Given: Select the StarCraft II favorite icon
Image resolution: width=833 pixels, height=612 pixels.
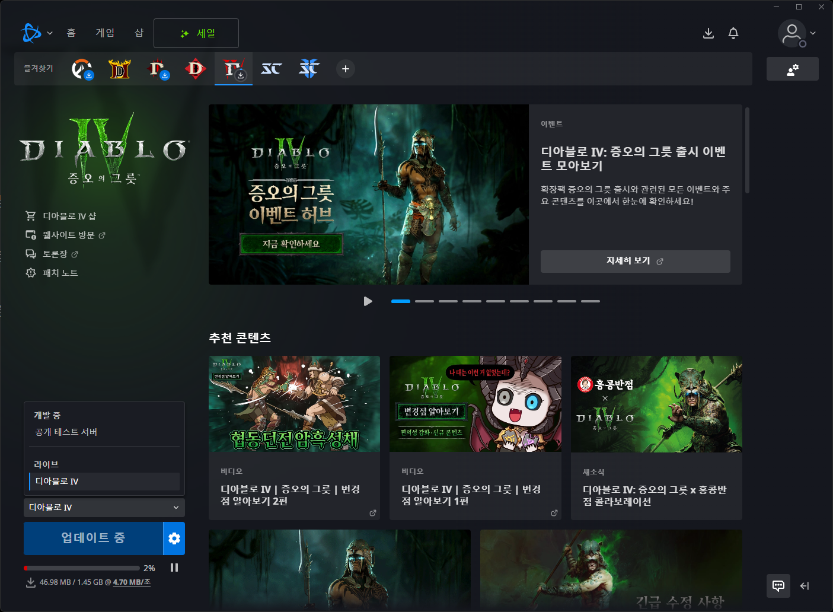Looking at the screenshot, I should click(309, 69).
